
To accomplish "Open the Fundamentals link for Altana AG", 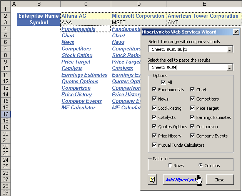I will click(x=78, y=29).
